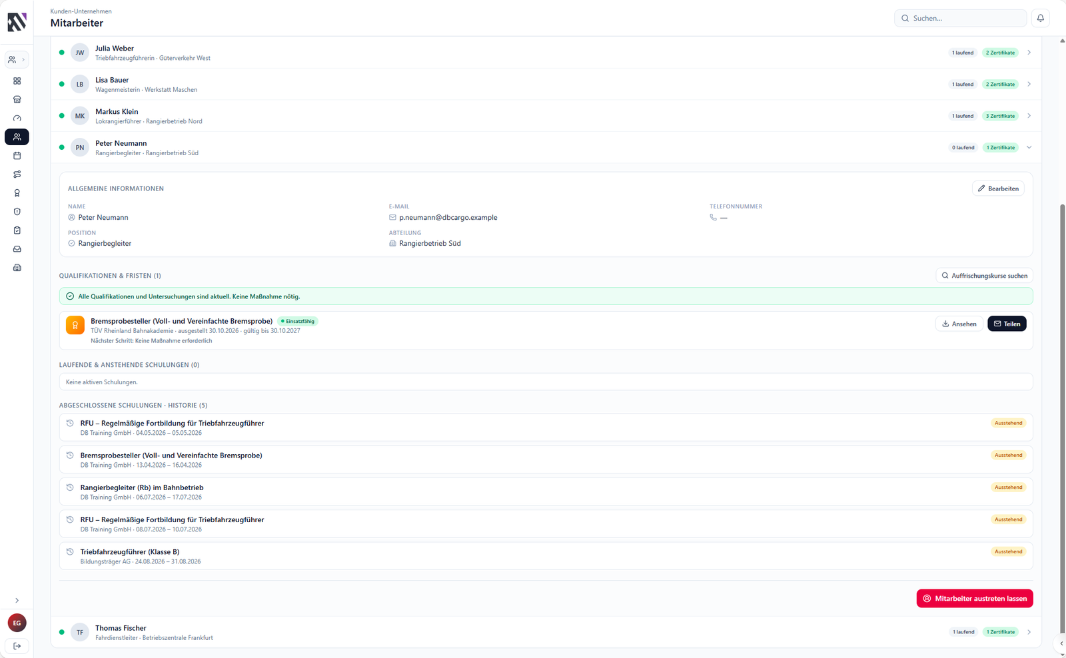Open the Rangierbegleiter (Rb) im Bahnbetrieb entry
Image resolution: width=1066 pixels, height=658 pixels.
click(x=546, y=492)
